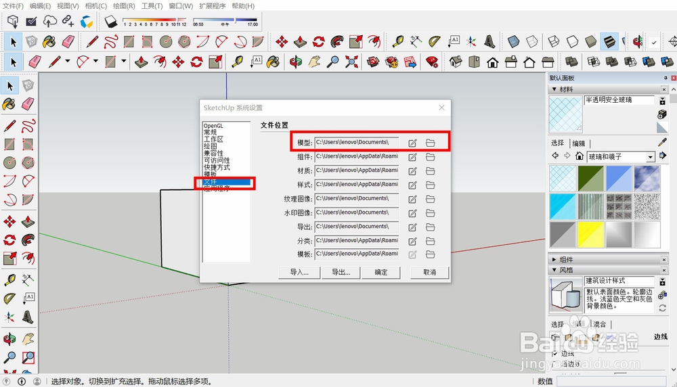This screenshot has height=387, width=677.
Task: Switch to Shaded face style
Action: (x=590, y=41)
